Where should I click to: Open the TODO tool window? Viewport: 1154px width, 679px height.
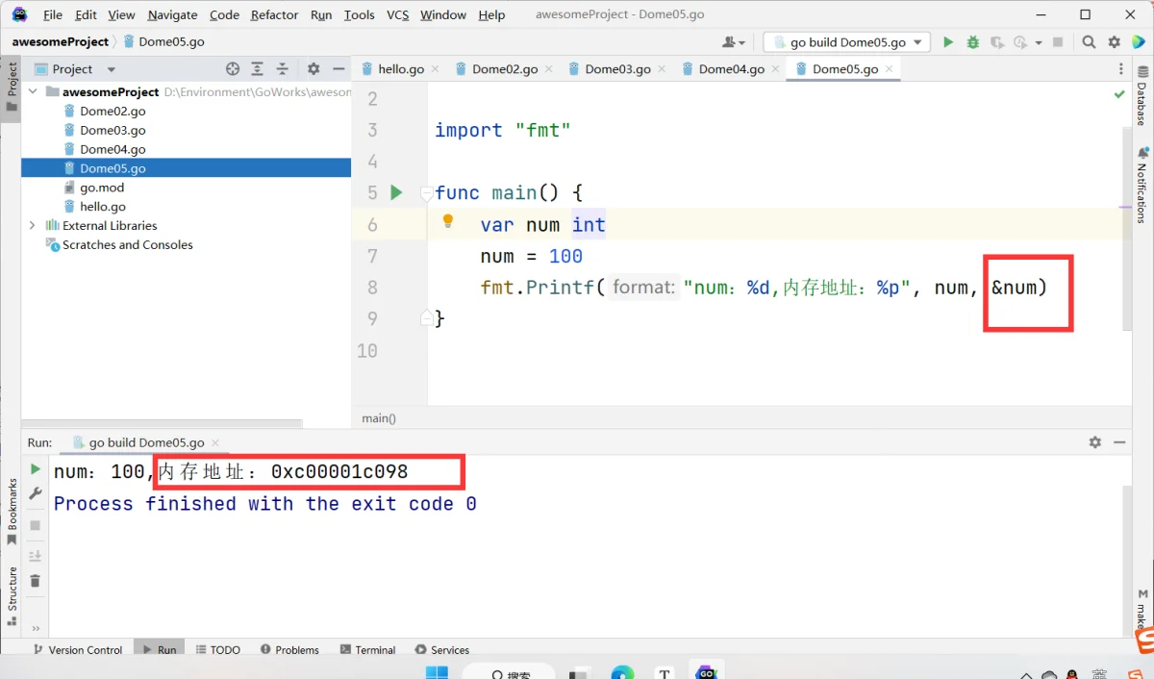[217, 650]
